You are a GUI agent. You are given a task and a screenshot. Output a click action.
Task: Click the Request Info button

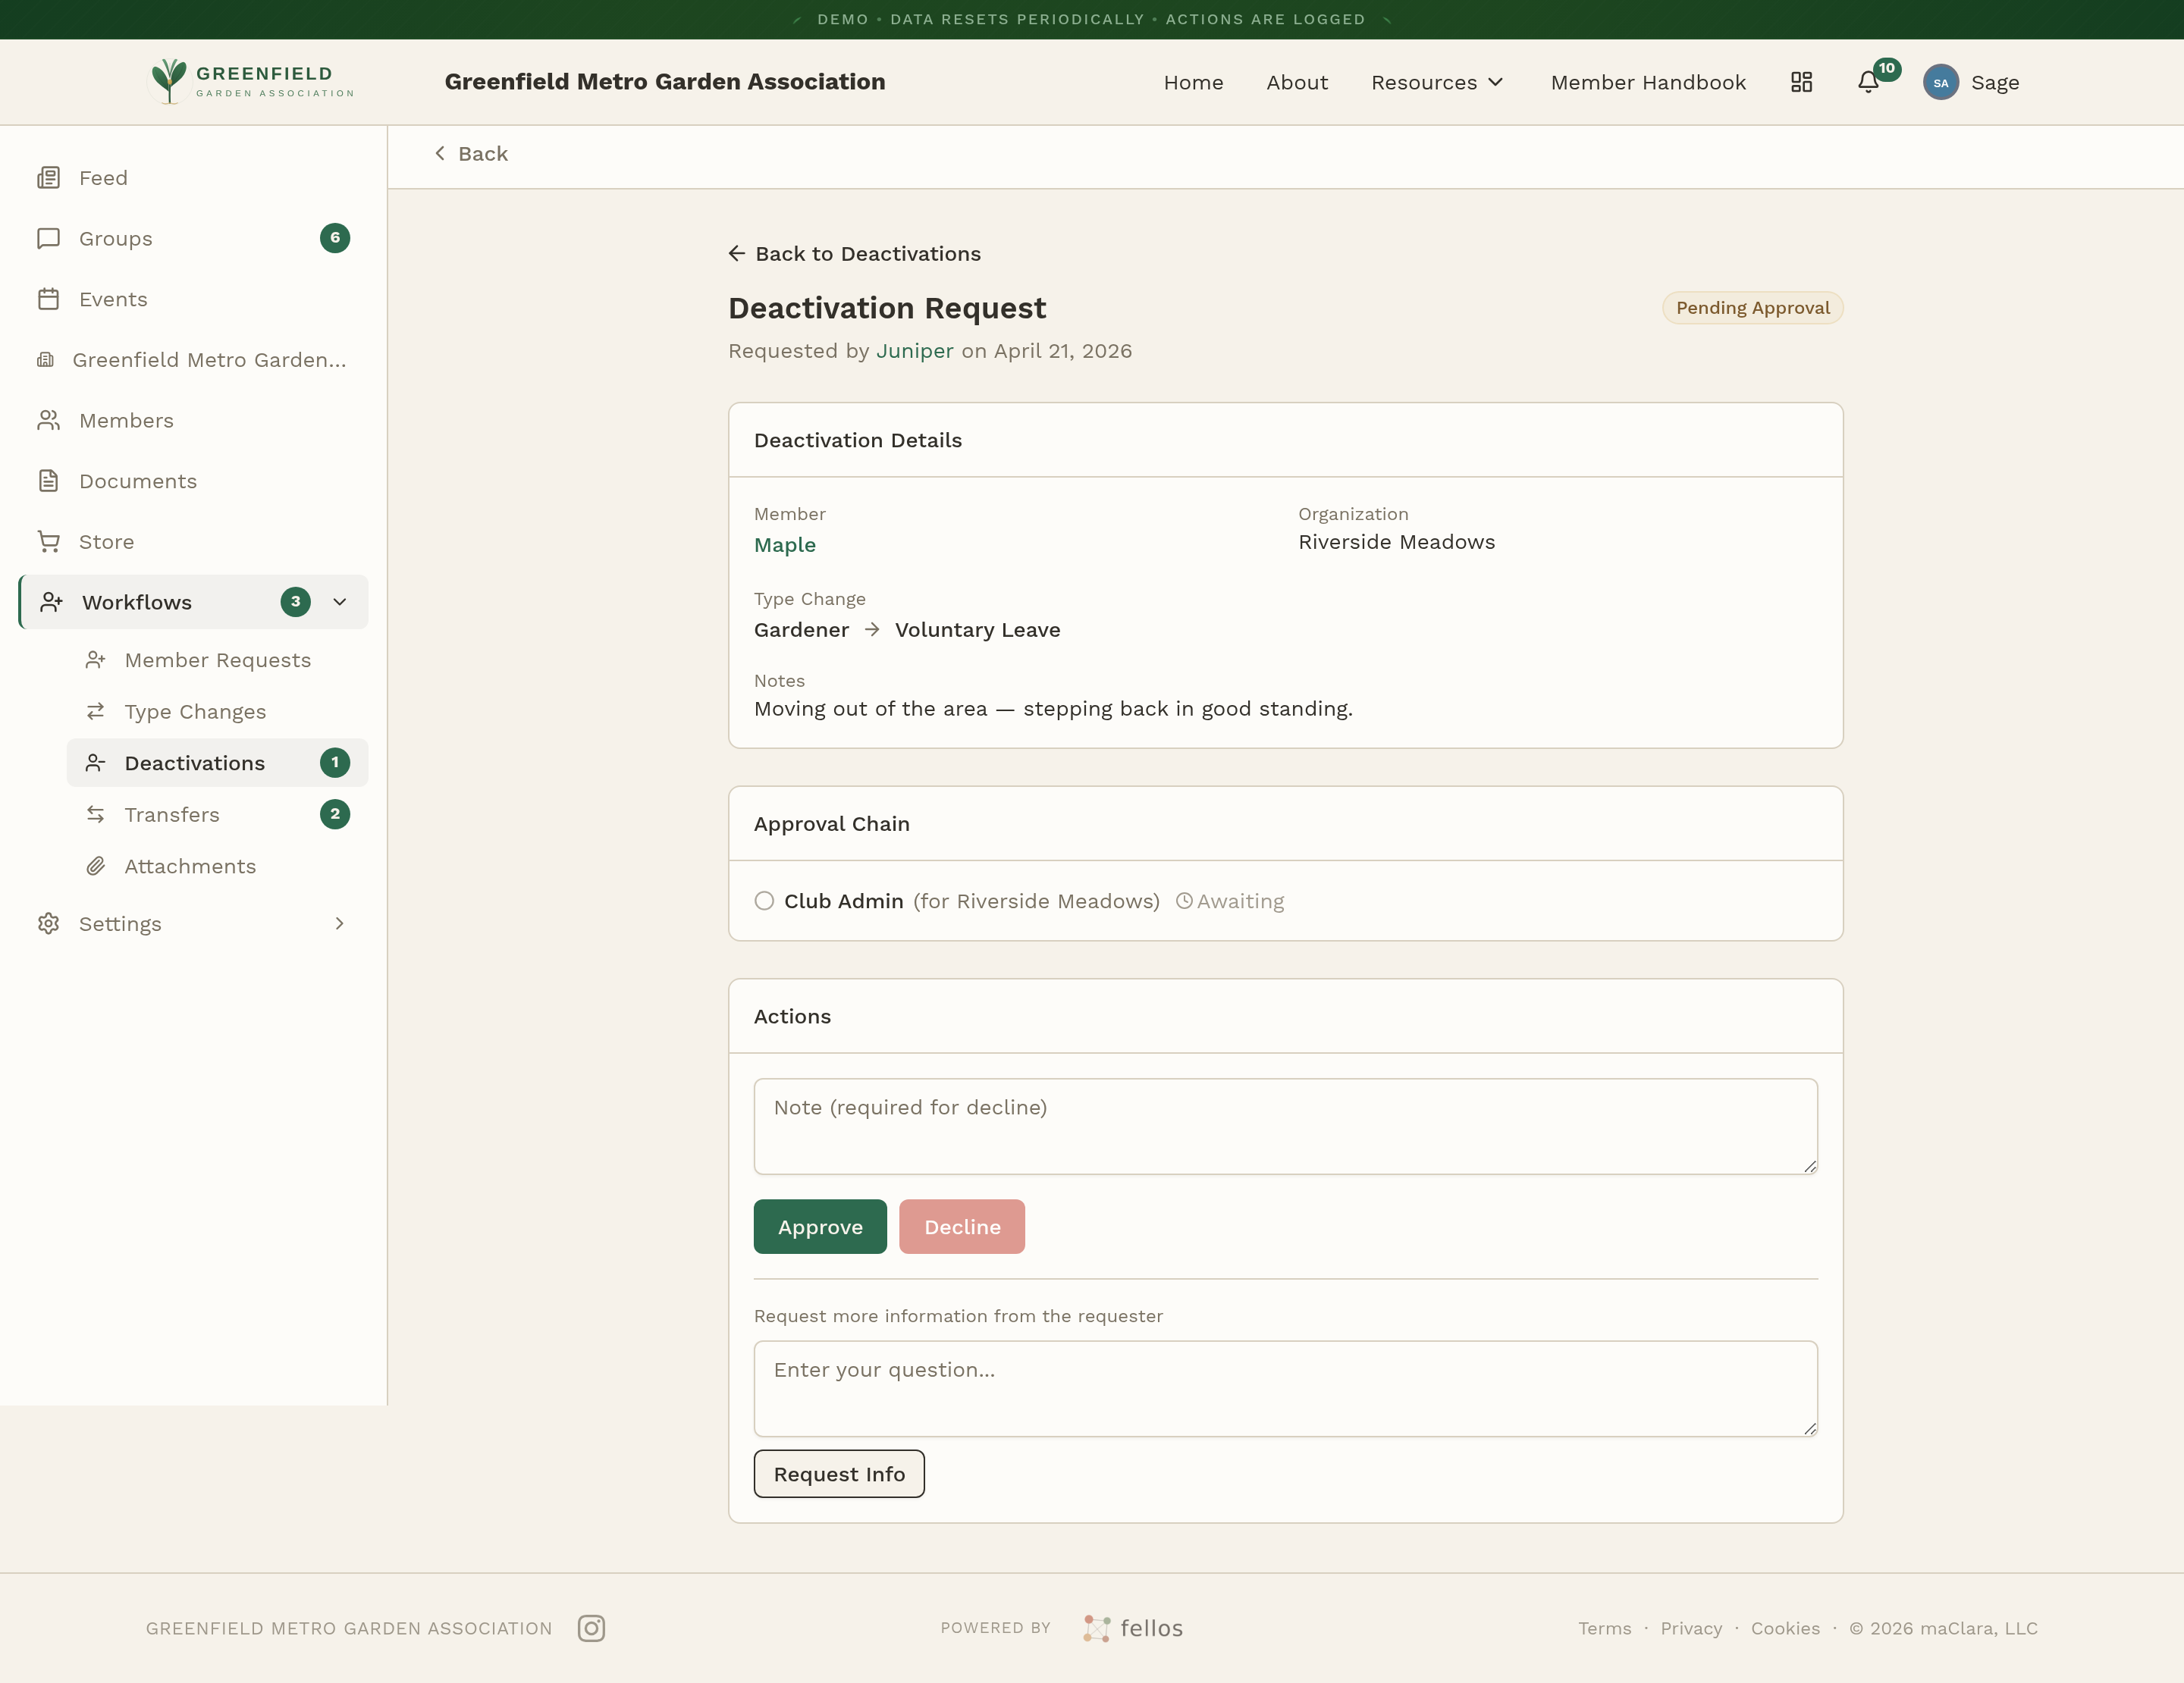(839, 1474)
